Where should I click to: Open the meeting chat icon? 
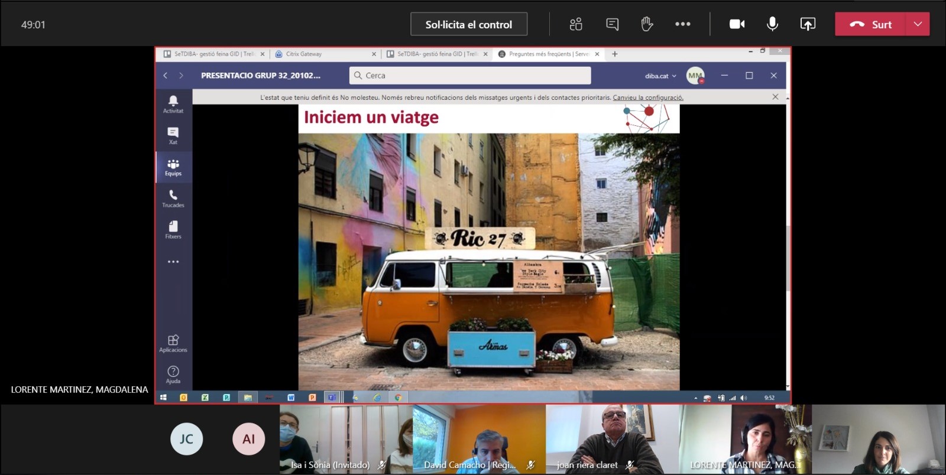point(612,24)
